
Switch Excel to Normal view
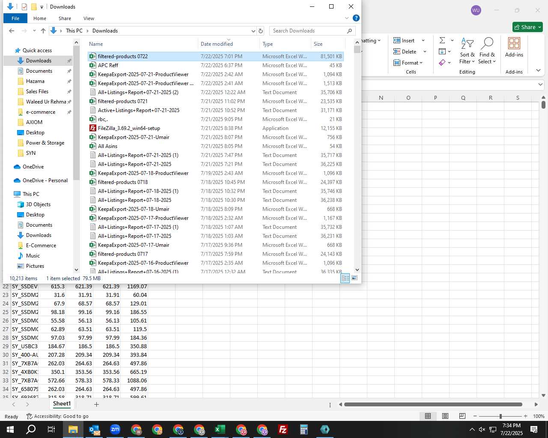(428, 416)
